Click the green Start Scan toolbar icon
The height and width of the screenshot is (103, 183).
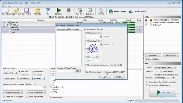coord(59,11)
